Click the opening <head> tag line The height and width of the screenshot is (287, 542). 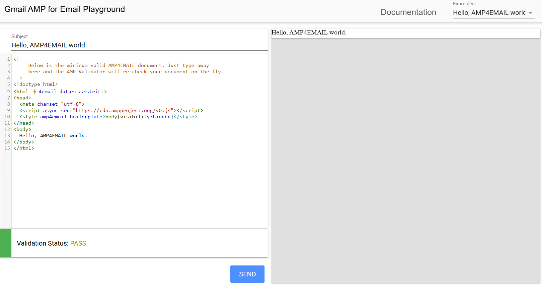tap(22, 98)
